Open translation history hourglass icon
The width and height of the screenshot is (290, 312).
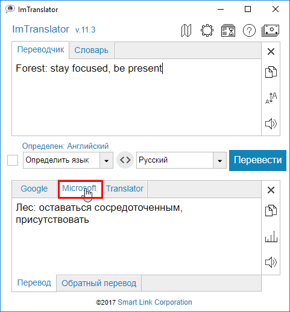[x=228, y=31]
